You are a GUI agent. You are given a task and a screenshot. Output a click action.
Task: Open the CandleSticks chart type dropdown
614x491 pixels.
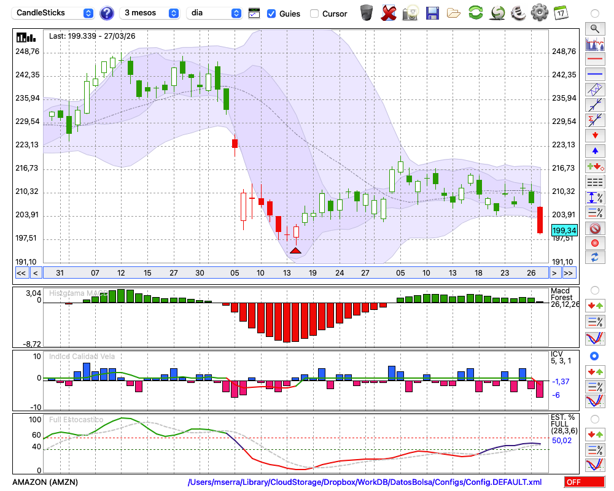[54, 13]
